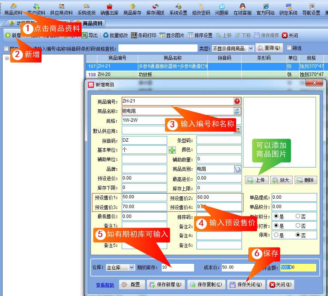This screenshot has width=328, height=296.
Task: Open 修改密码 change password
Action: coord(201,10)
